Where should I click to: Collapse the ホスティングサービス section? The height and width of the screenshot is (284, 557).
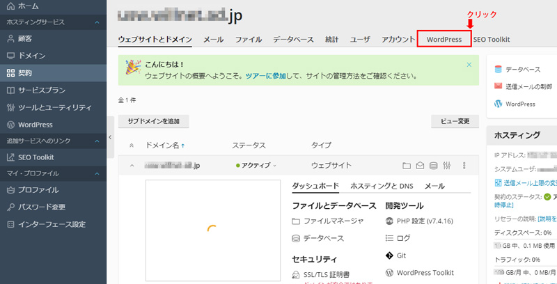(97, 22)
